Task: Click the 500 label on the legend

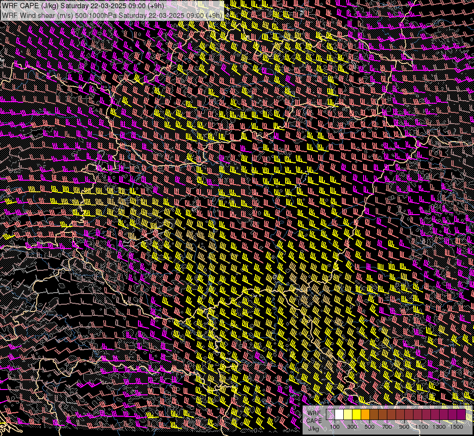Action: pyautogui.click(x=369, y=427)
